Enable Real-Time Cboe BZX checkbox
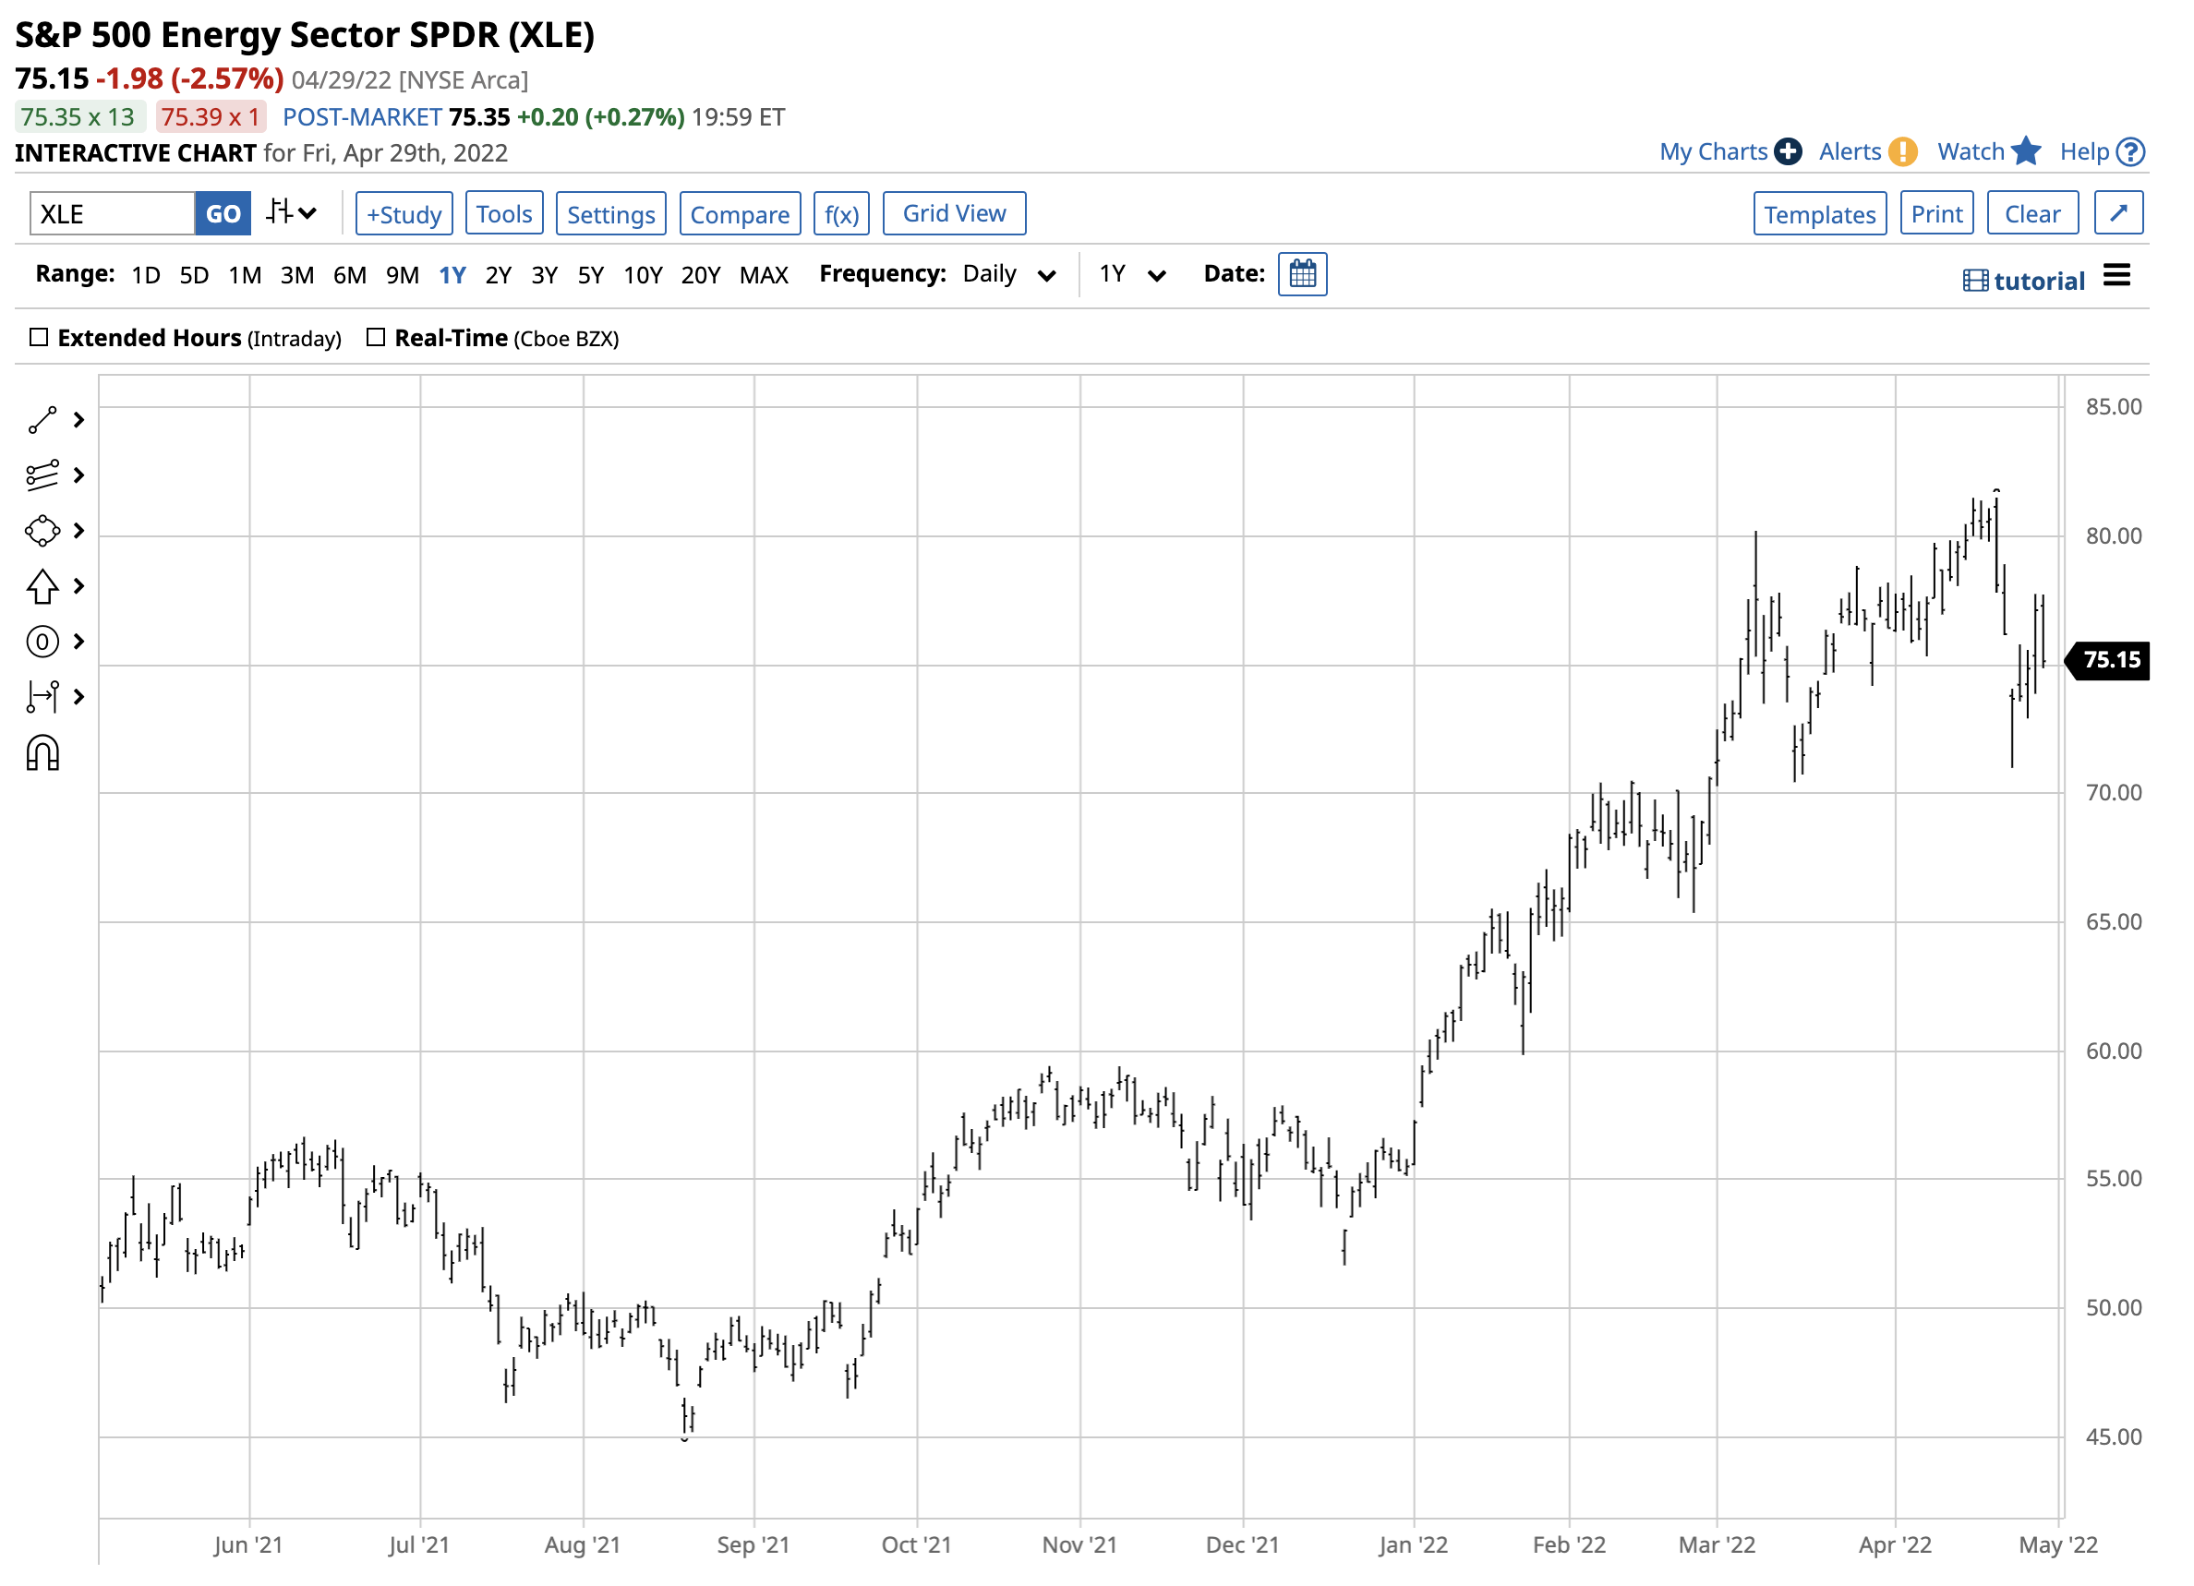 [378, 339]
